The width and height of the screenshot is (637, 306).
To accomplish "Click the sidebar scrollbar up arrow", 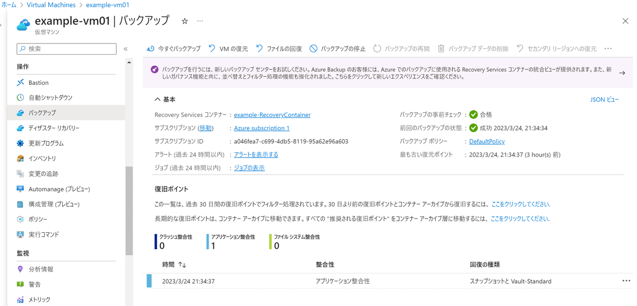I will (x=129, y=63).
